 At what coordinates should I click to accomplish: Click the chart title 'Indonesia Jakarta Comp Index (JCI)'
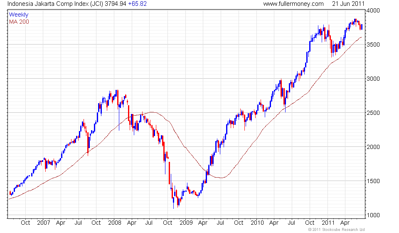tap(55, 4)
